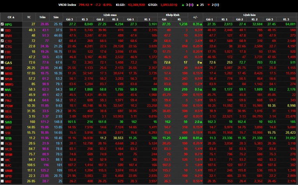This screenshot has height=185, width=298.
Task: Click the index value 794.42
Action: tap(84, 5)
